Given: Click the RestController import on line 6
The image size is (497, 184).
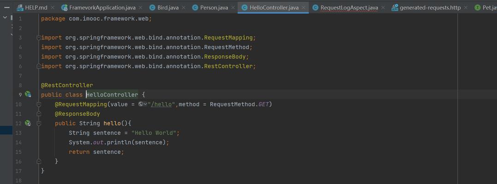Looking at the screenshot, I should tap(228, 66).
